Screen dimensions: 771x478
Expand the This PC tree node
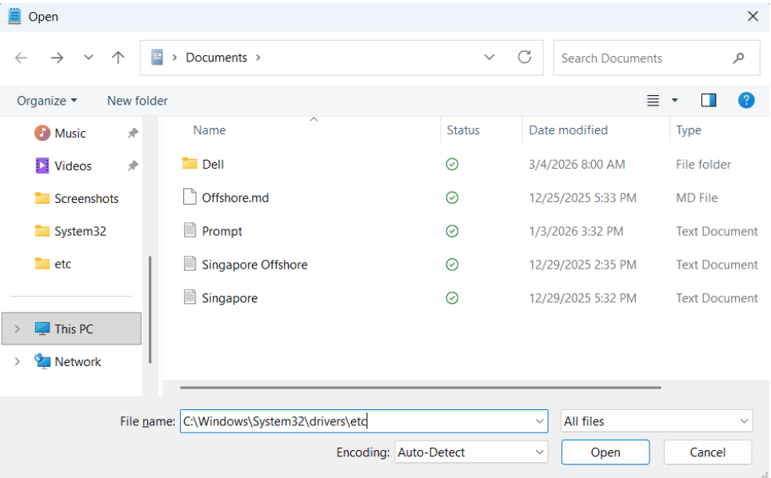coord(18,329)
